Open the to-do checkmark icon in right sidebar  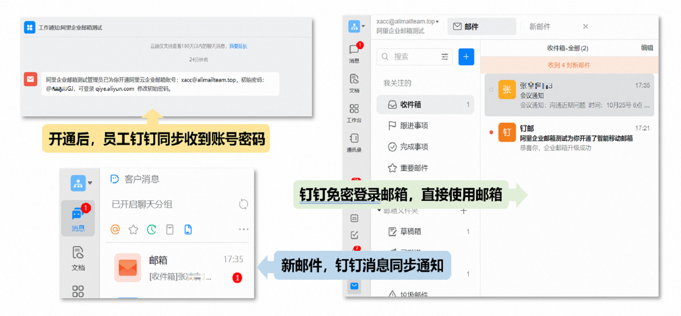[354, 235]
